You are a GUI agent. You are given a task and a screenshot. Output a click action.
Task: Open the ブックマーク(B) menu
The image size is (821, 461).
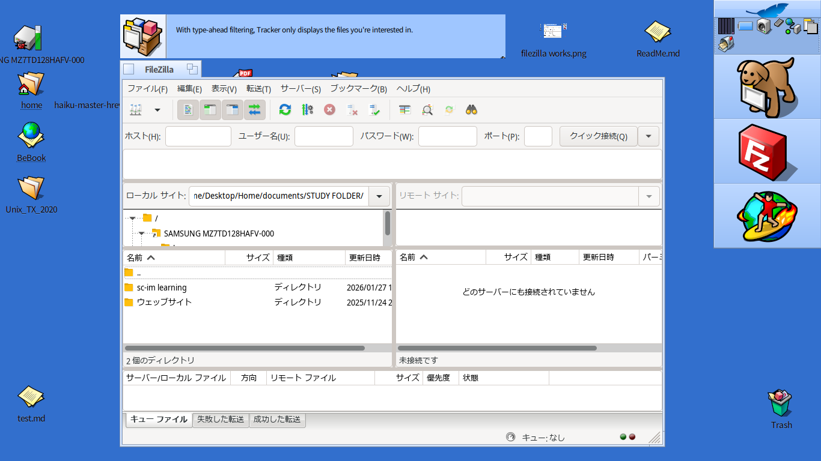[x=358, y=89]
